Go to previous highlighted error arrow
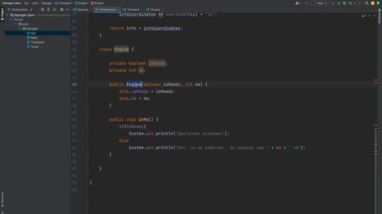 (x=370, y=15)
